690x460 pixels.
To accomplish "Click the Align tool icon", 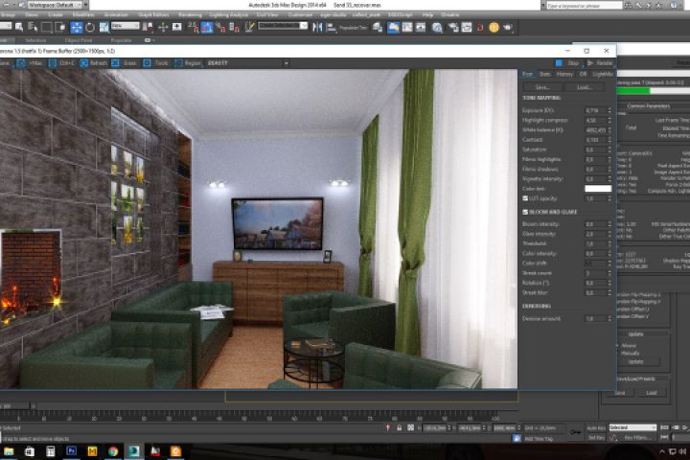I will [x=331, y=27].
